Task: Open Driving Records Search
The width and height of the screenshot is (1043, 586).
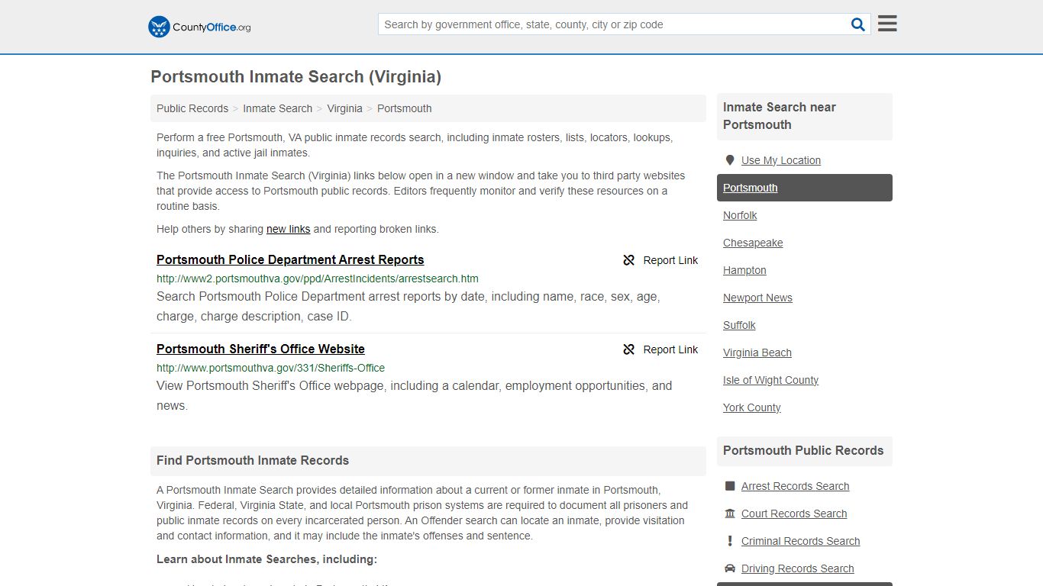Action: point(797,568)
